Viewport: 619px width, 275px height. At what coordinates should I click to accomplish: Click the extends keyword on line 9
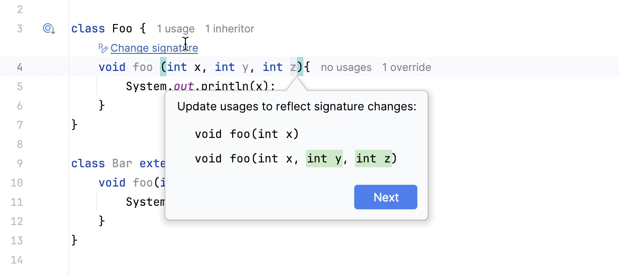pyautogui.click(x=152, y=163)
